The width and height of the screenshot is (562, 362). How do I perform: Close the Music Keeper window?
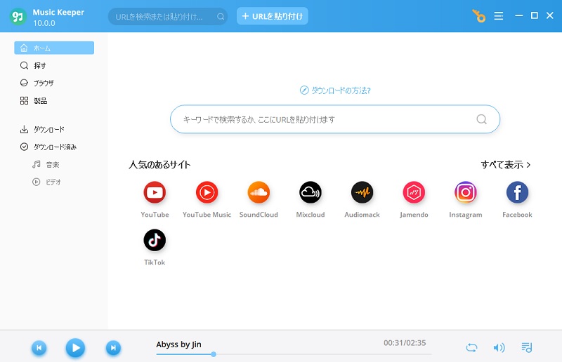(550, 15)
